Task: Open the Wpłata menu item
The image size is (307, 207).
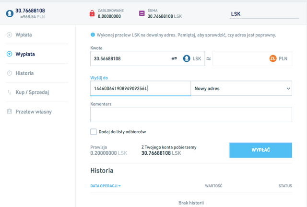Action: [24, 35]
